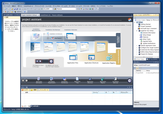Toggle the 0 エラー errors filter
Image resolution: width=163 pixels, height=114 pixels.
coord(25,90)
